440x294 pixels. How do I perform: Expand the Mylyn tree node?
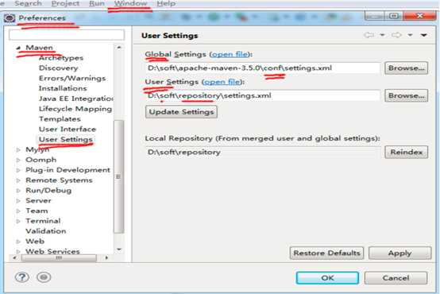(18, 150)
